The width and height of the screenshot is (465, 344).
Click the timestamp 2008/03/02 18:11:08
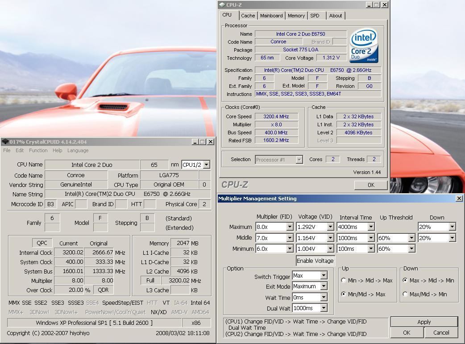[x=183, y=333]
